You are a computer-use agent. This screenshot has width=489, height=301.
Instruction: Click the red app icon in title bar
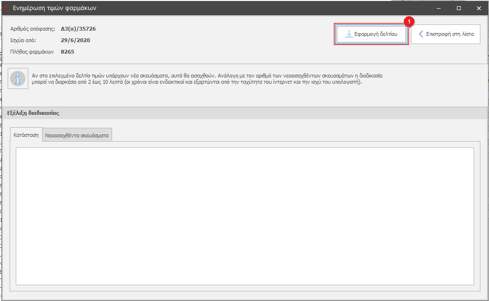coord(6,8)
